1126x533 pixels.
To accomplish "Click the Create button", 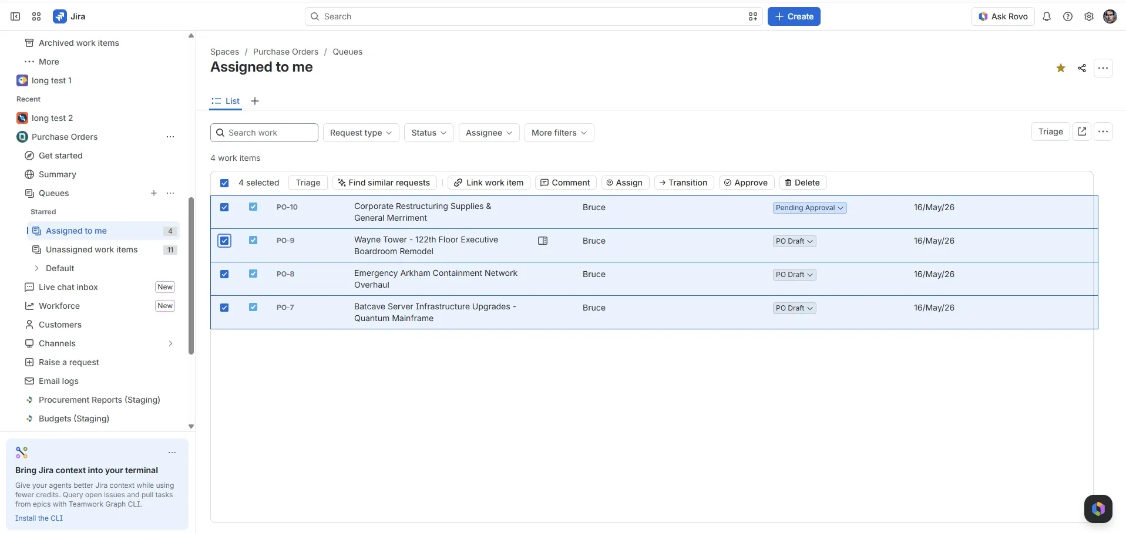I will [794, 16].
